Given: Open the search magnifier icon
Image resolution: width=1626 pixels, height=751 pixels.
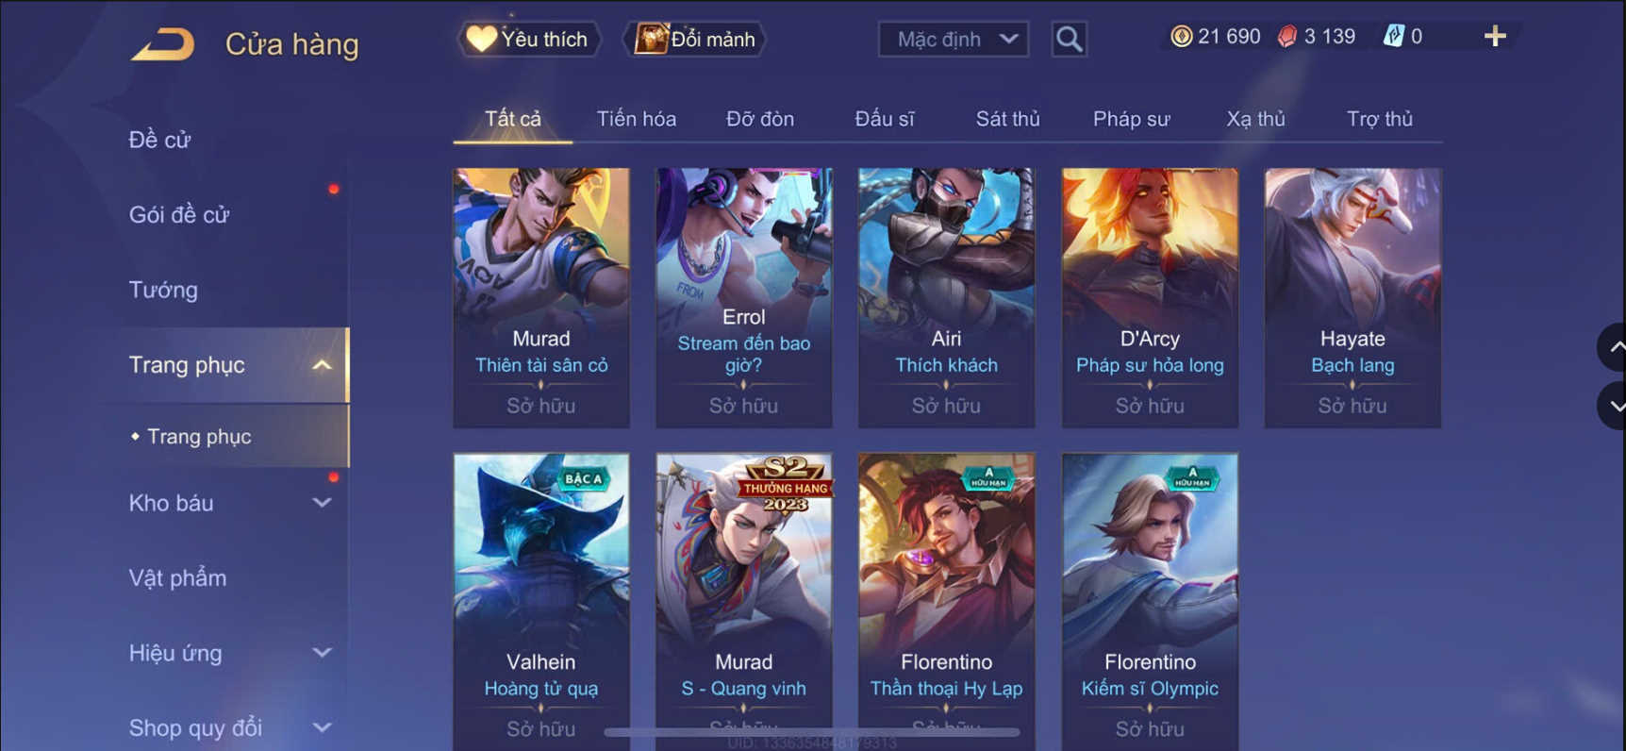Looking at the screenshot, I should point(1069,39).
